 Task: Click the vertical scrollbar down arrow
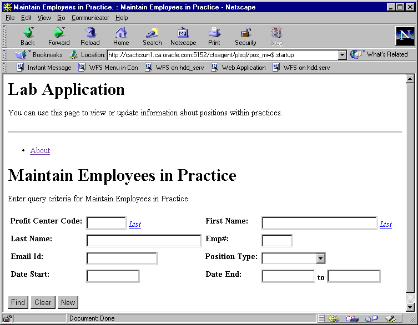[x=410, y=307]
